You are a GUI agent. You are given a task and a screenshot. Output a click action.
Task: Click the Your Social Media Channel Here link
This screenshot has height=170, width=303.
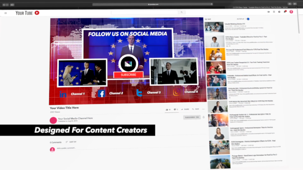[75, 118]
